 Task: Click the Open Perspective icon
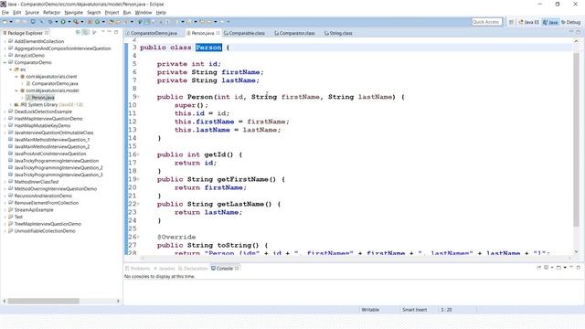tap(512, 22)
